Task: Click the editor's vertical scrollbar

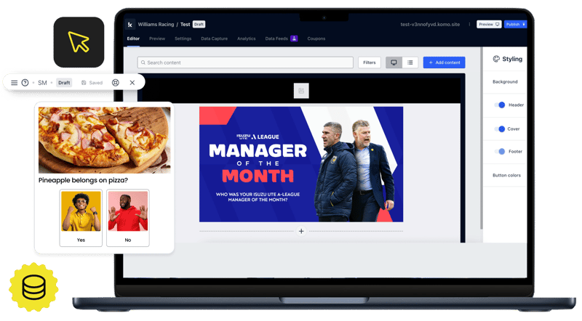Action: [481, 138]
